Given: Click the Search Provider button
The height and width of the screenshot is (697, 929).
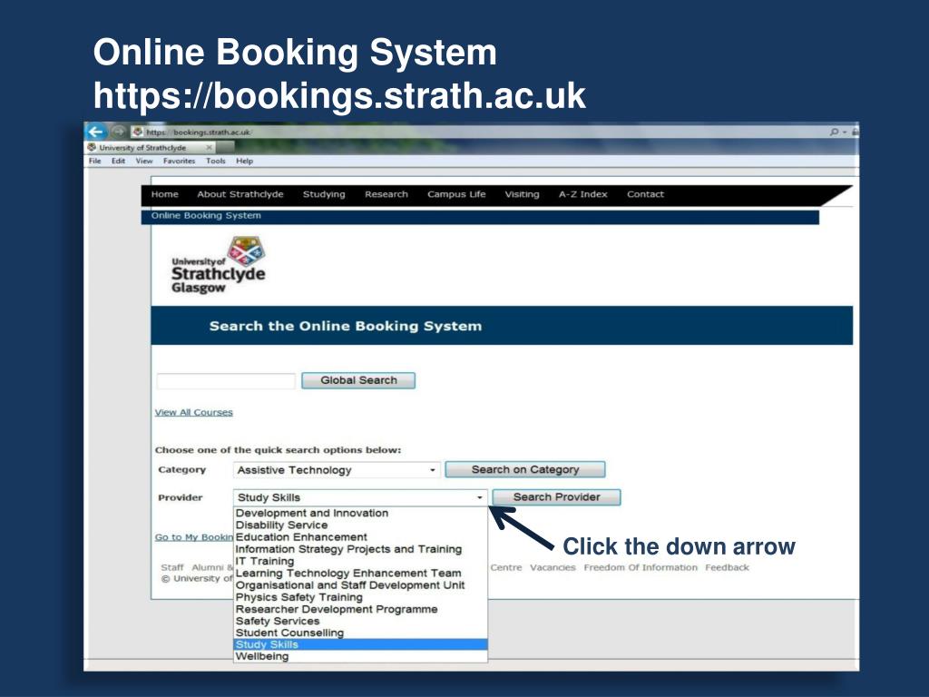Looking at the screenshot, I should (x=556, y=497).
